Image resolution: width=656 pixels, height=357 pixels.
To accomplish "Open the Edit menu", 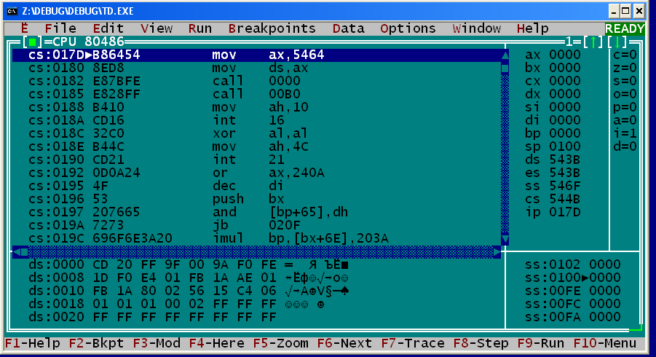I will pos(108,28).
